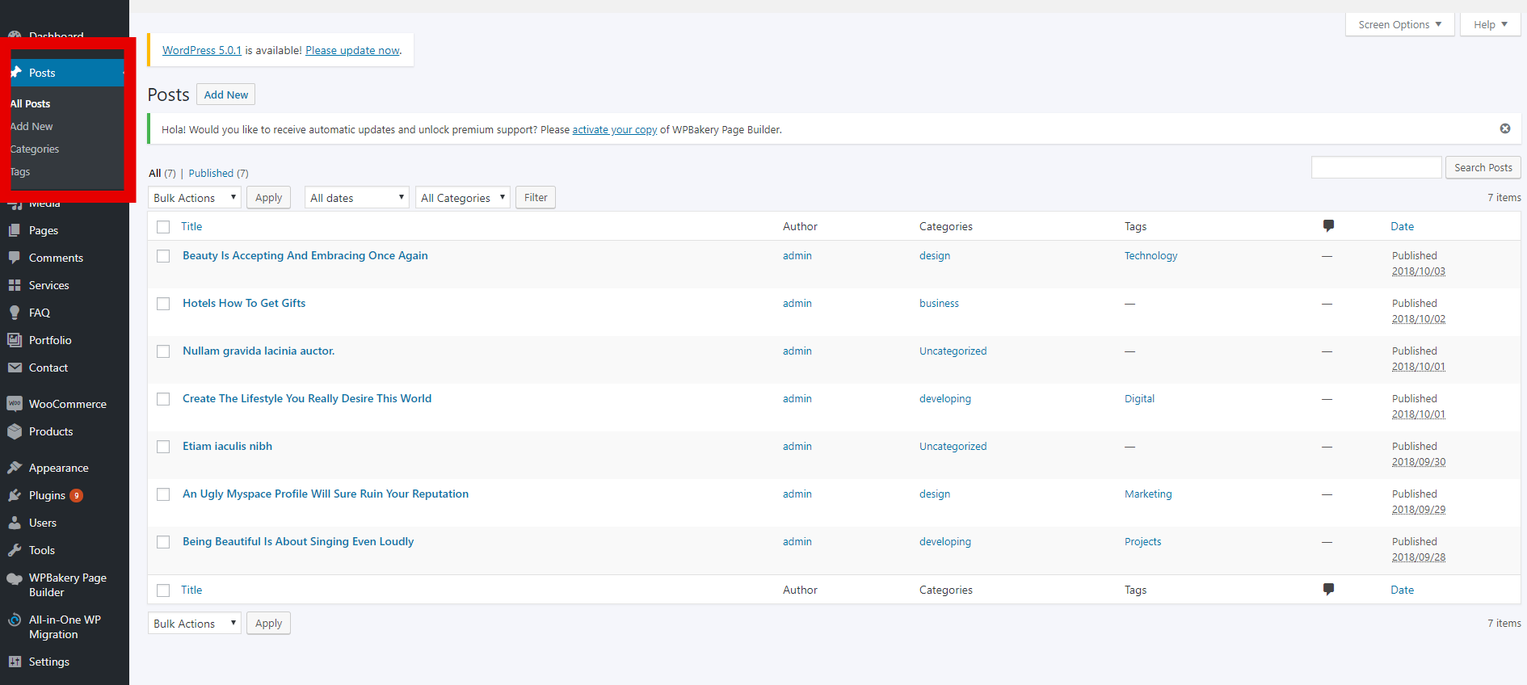Follow the WordPress 5.0.1 link
The image size is (1527, 685).
pyautogui.click(x=202, y=50)
